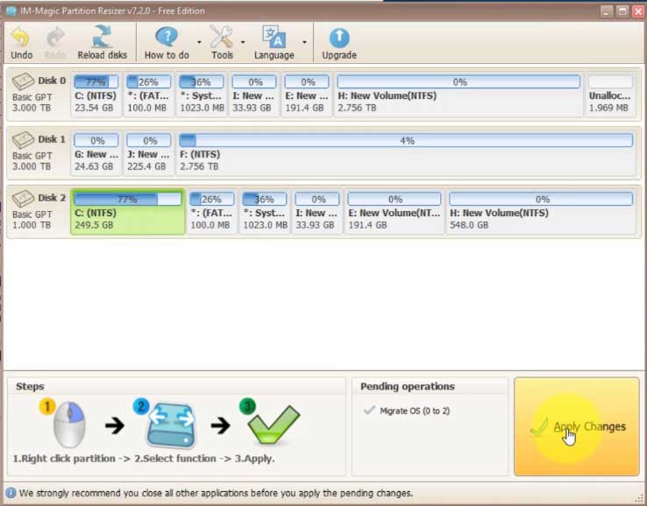647x506 pixels.
Task: Click the resize grip in the window corner
Action: click(640, 498)
